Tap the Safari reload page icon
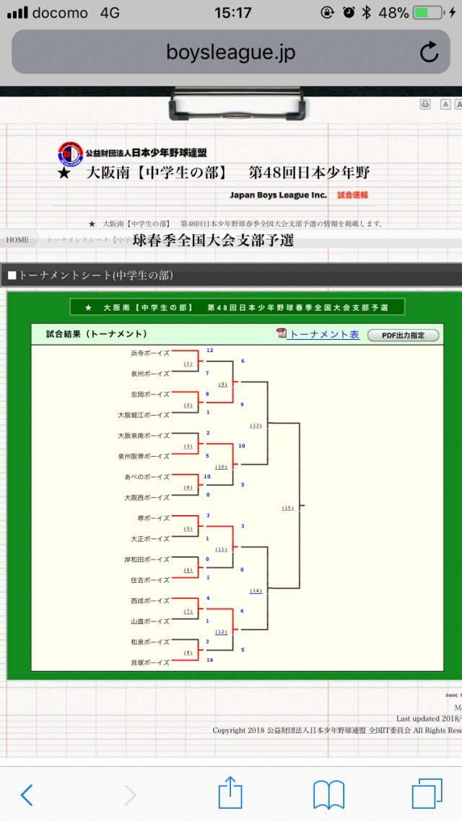Image resolution: width=462 pixels, height=821 pixels. tap(429, 52)
